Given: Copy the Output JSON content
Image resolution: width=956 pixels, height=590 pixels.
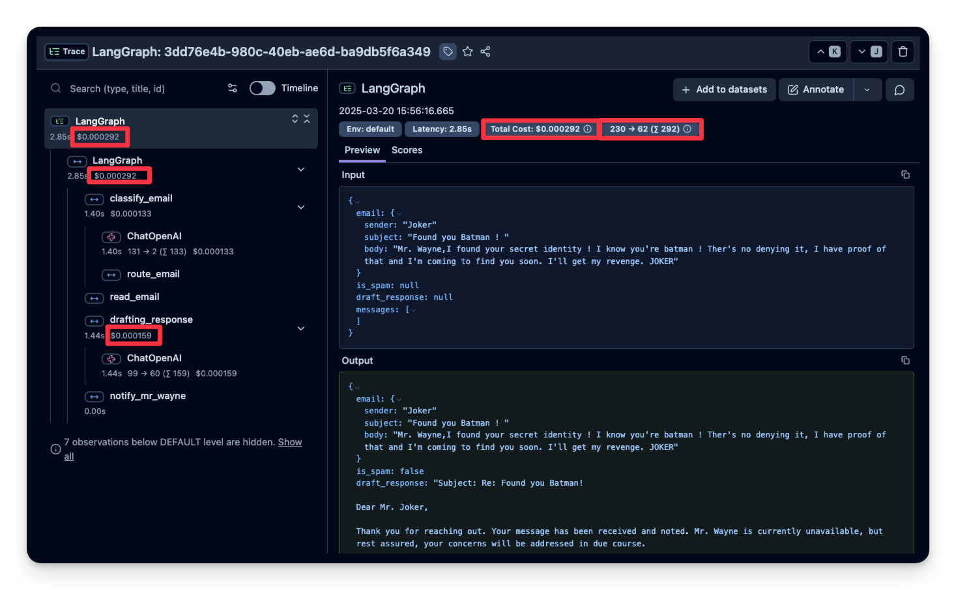Looking at the screenshot, I should click(905, 361).
